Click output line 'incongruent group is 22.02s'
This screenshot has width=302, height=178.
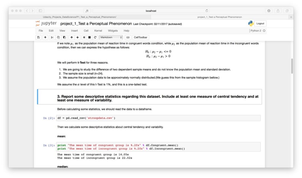coord(95,158)
